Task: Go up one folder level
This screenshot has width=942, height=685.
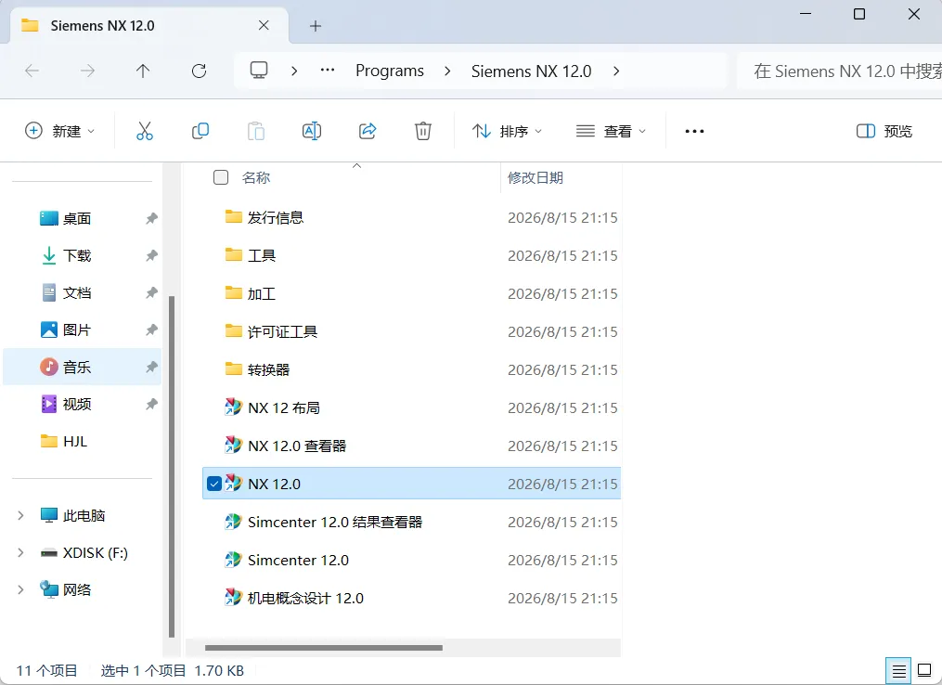Action: [143, 71]
